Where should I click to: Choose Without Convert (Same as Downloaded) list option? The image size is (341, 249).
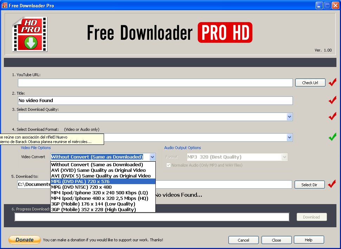pyautogui.click(x=103, y=164)
